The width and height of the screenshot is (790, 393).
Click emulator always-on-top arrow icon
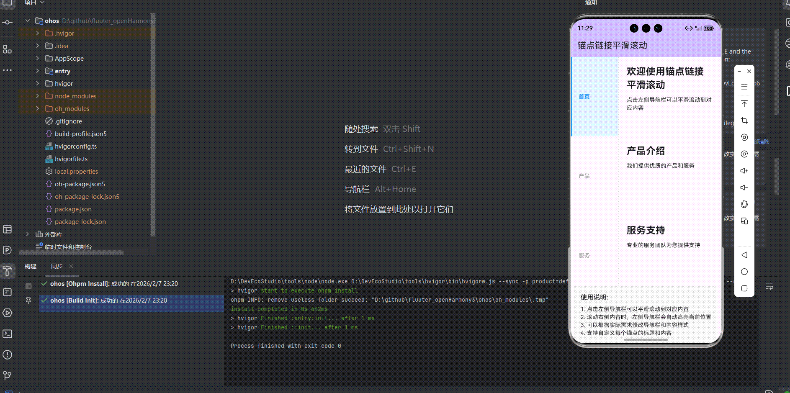744,103
